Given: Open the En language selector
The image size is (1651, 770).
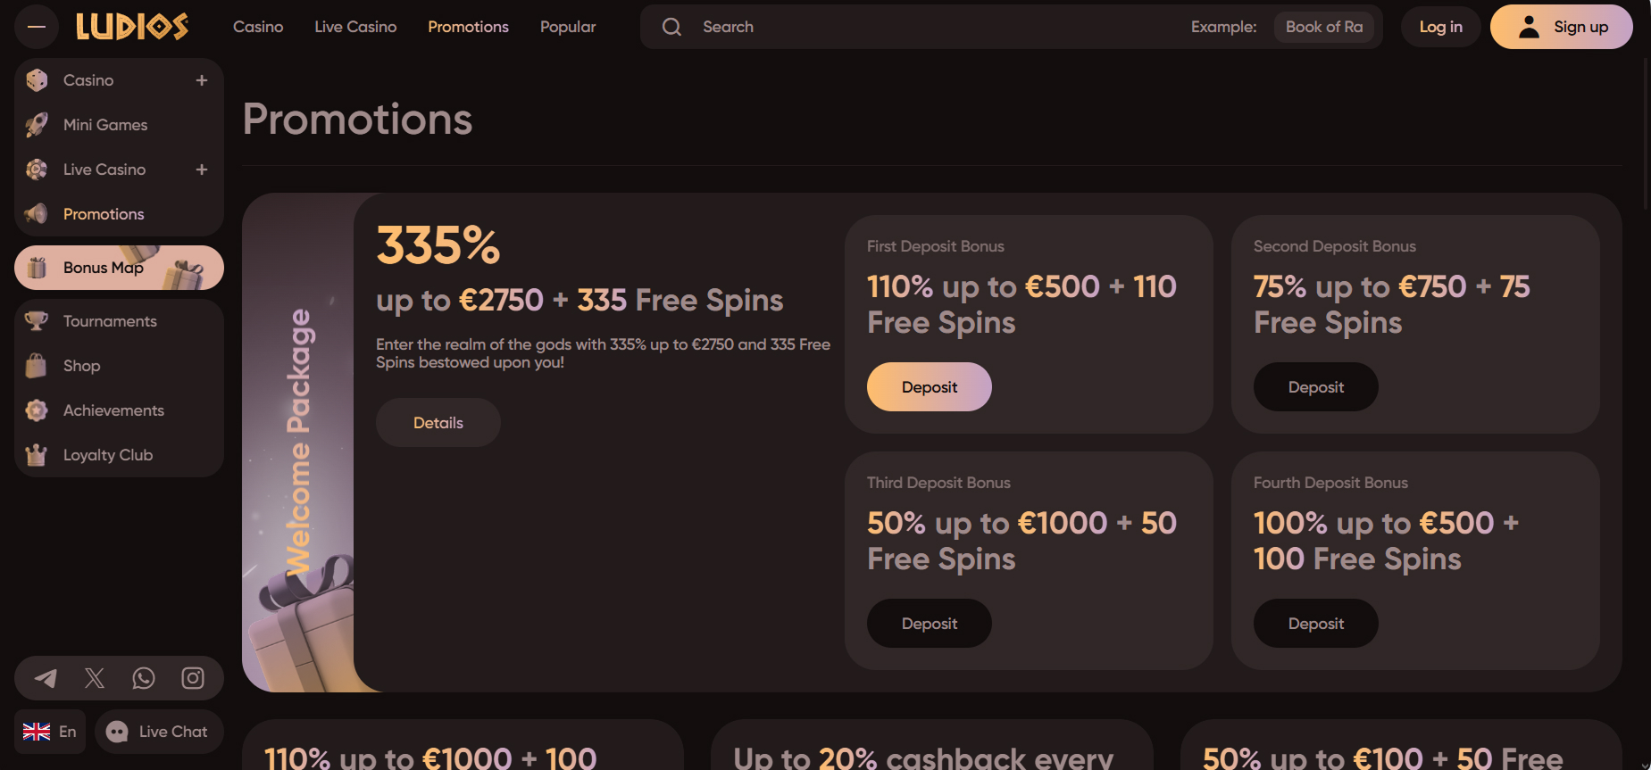Looking at the screenshot, I should 50,732.
